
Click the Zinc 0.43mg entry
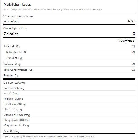pyautogui.click(x=11, y=131)
